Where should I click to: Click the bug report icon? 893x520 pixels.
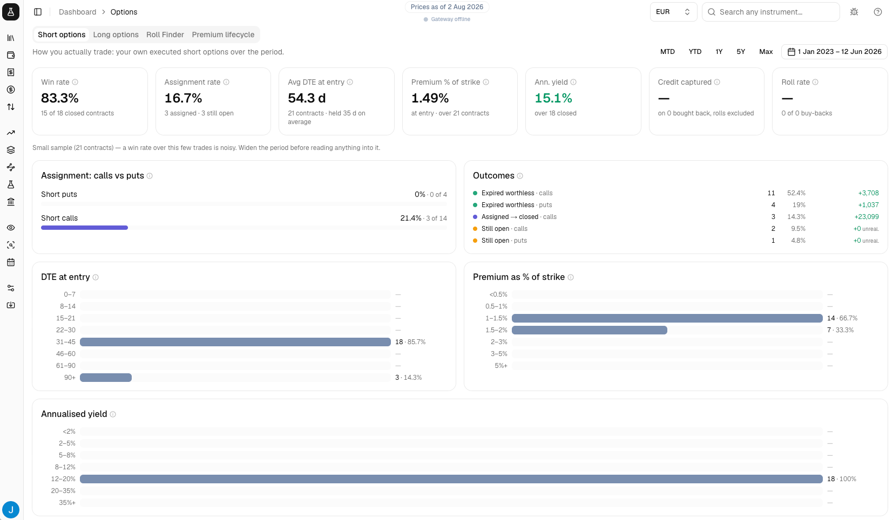(x=854, y=12)
